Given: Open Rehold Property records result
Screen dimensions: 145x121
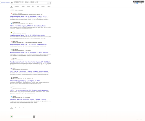Looking at the screenshot, I should tap(29, 71).
